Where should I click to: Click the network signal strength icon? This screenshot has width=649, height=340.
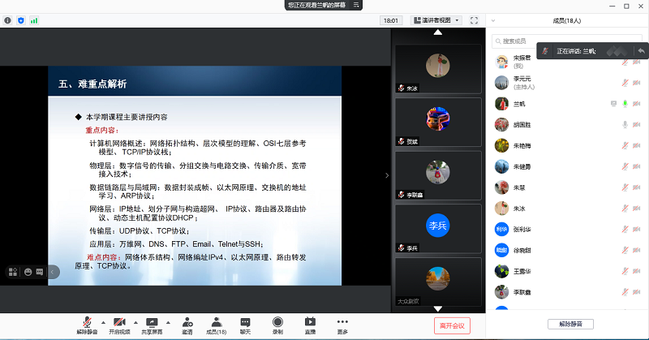[34, 20]
